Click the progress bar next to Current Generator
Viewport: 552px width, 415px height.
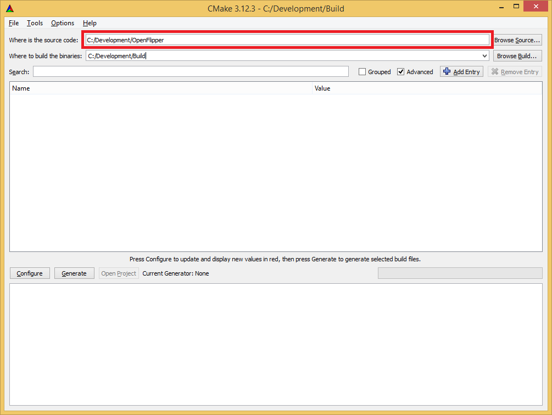460,273
